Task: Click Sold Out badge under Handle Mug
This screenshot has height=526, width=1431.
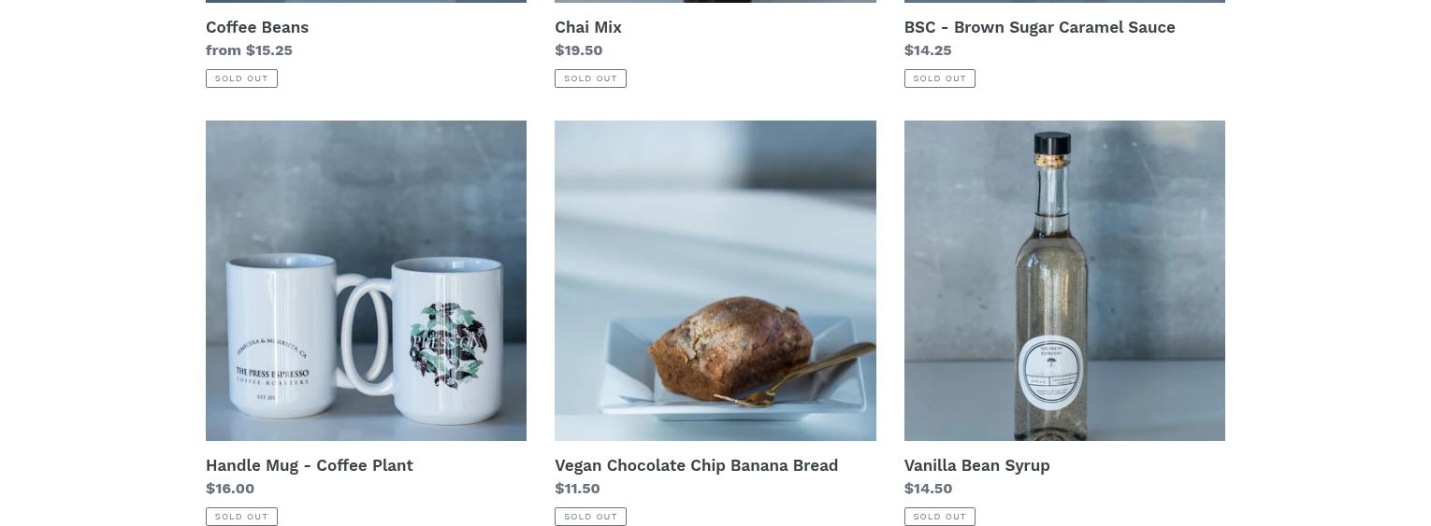Action: pos(241,517)
